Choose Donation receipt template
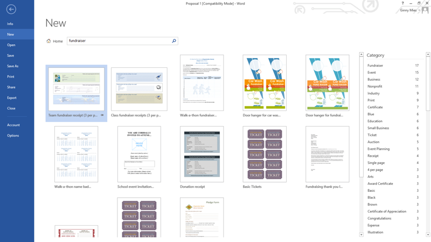431x242 pixels. point(201,154)
